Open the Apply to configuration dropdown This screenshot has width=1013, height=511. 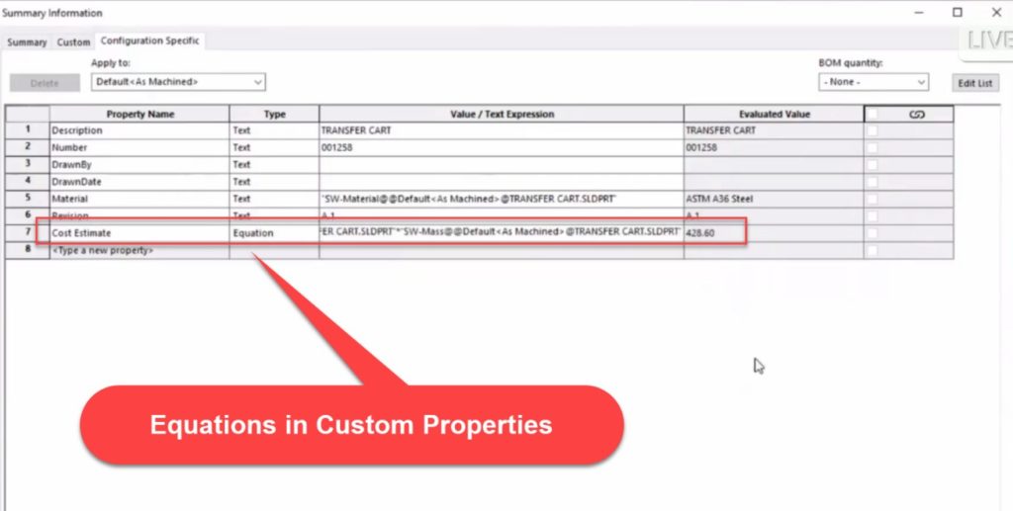click(178, 82)
